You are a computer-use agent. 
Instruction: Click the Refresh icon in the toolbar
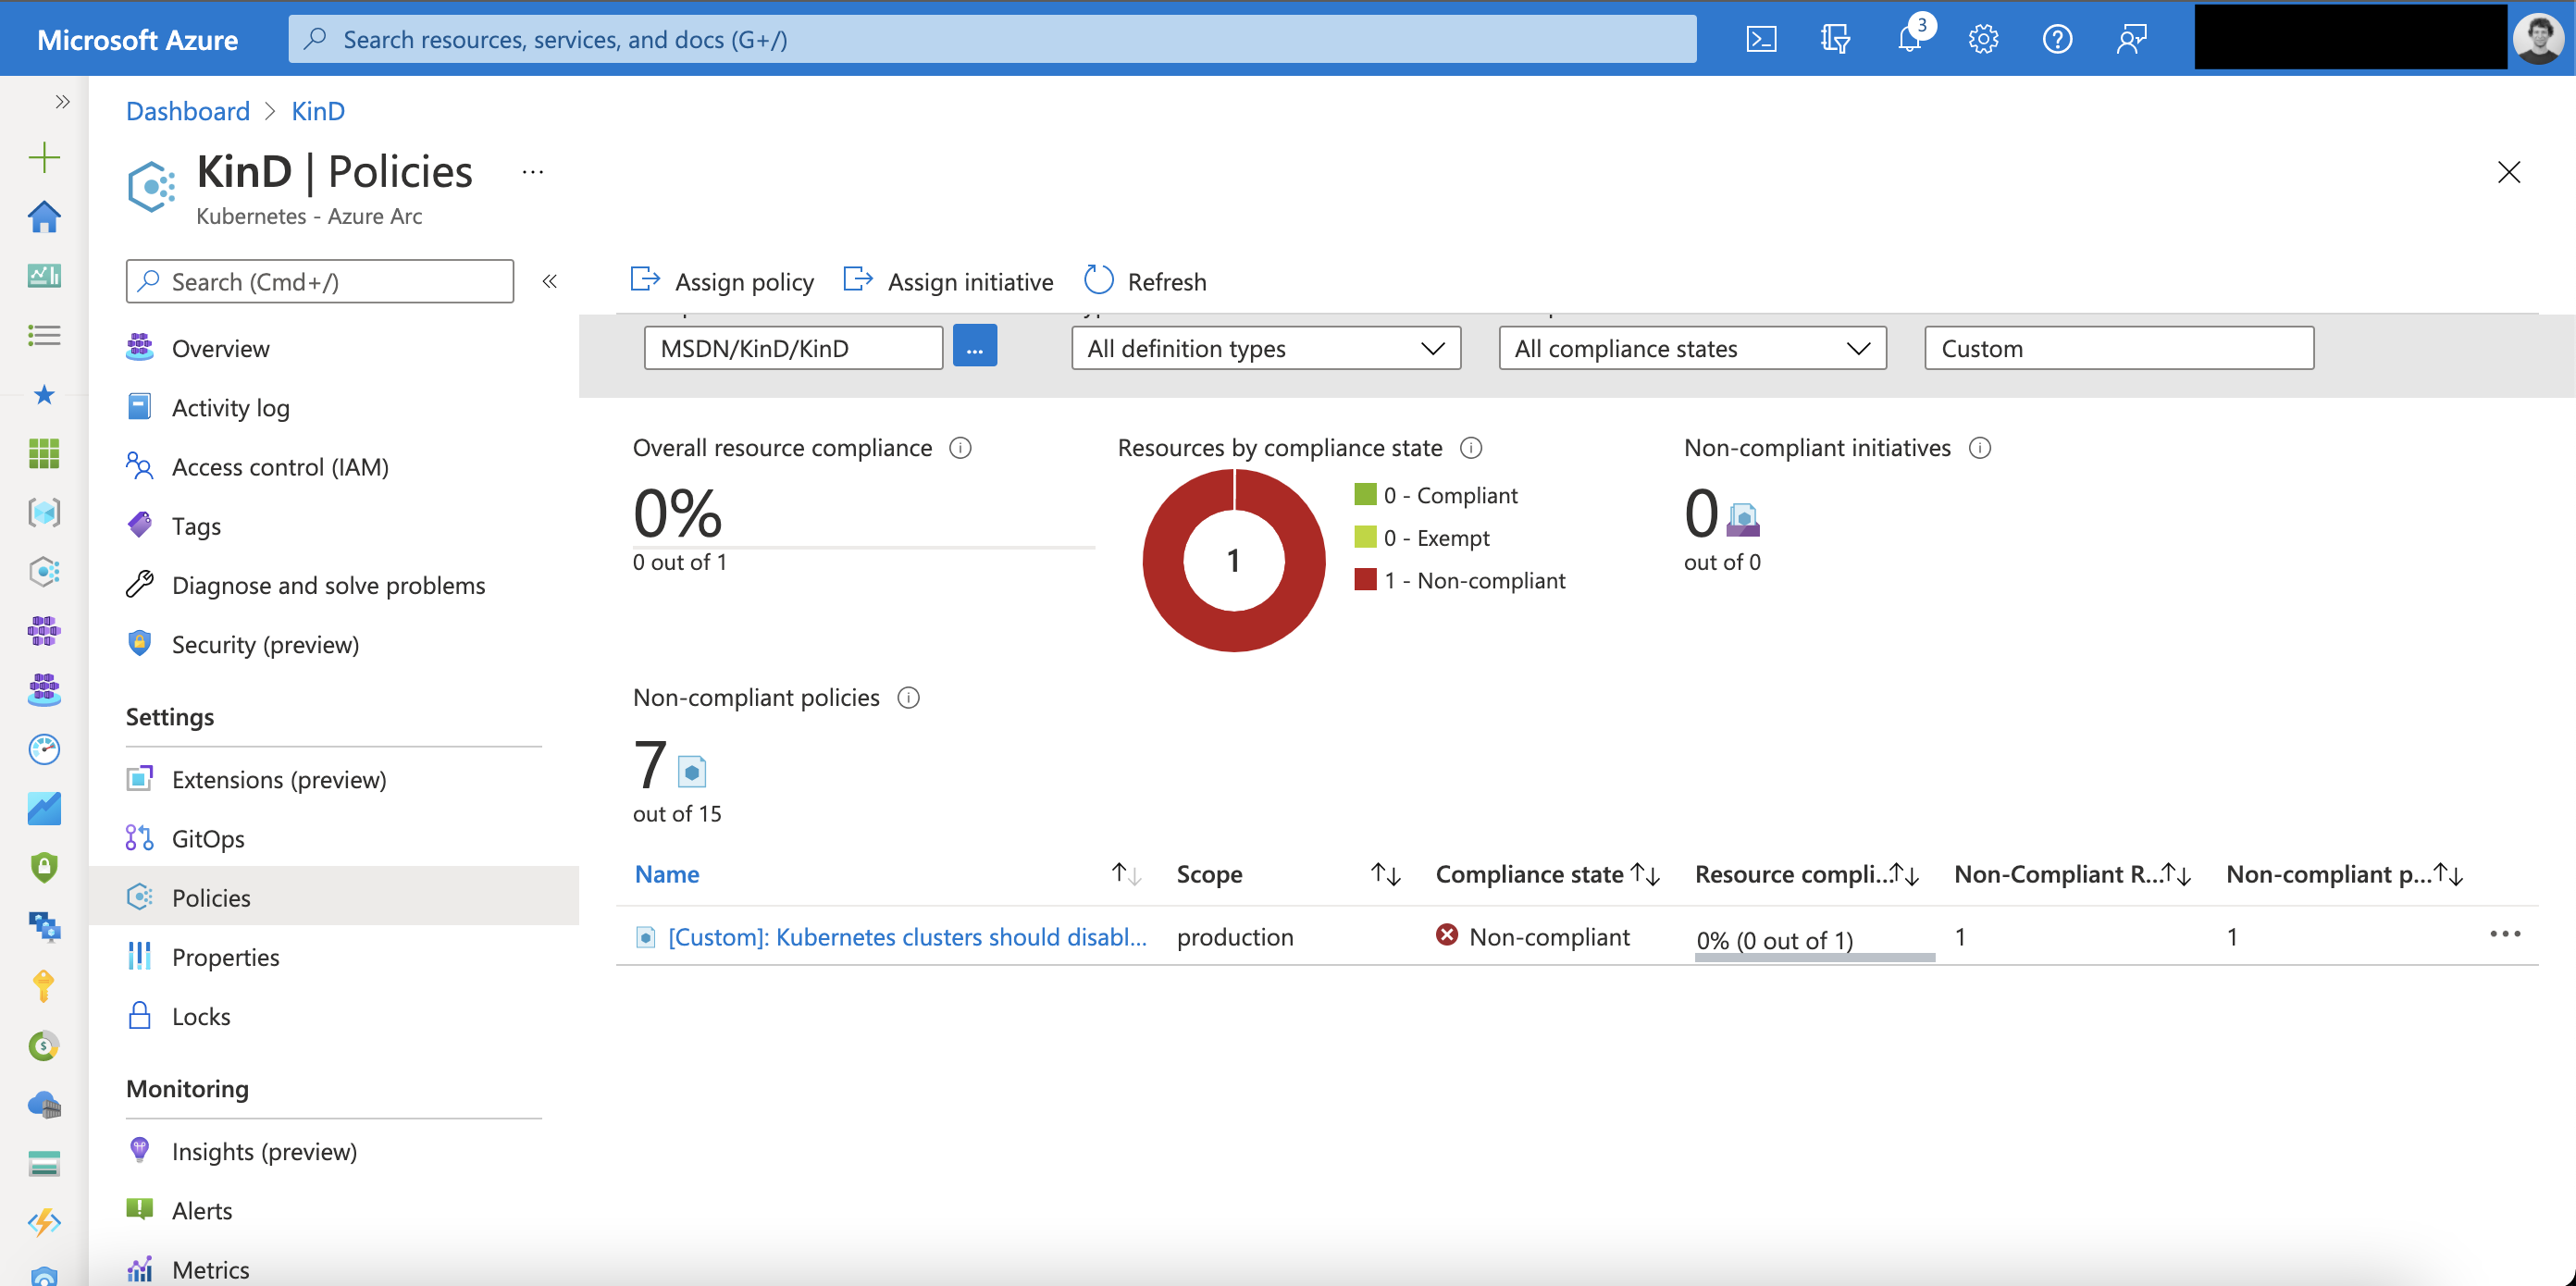pyautogui.click(x=1099, y=281)
